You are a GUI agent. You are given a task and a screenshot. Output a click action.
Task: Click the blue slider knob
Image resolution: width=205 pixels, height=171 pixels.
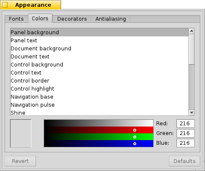135,143
